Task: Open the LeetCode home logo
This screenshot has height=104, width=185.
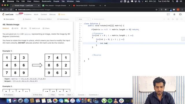Action: [x=8, y=14]
